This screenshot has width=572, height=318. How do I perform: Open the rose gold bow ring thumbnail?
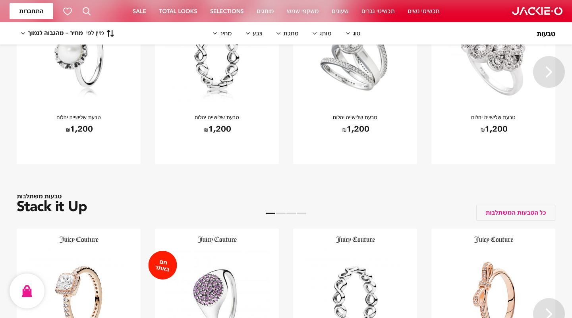493,288
